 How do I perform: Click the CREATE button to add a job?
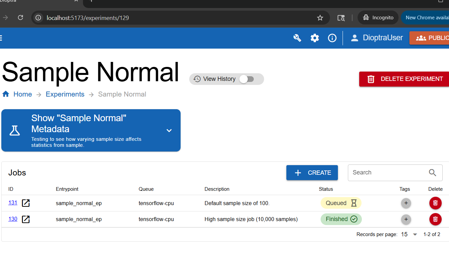click(312, 172)
